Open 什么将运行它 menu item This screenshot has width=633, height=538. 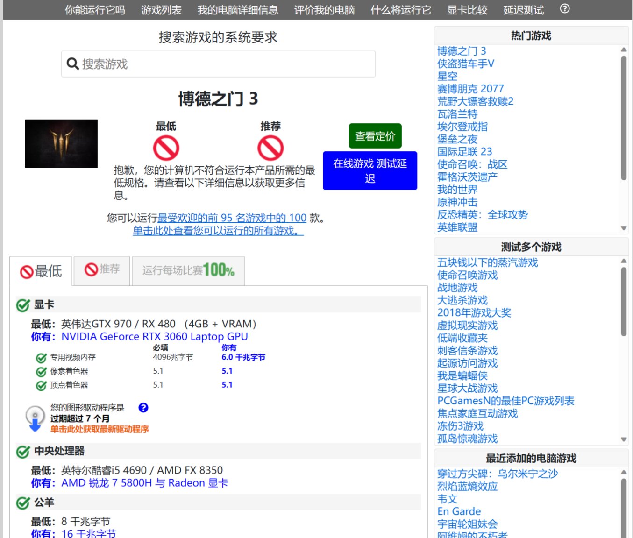[x=401, y=10]
